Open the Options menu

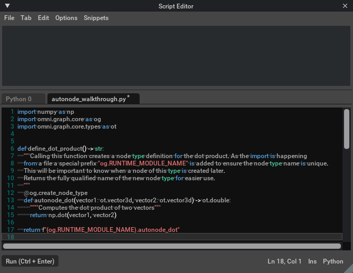point(66,18)
